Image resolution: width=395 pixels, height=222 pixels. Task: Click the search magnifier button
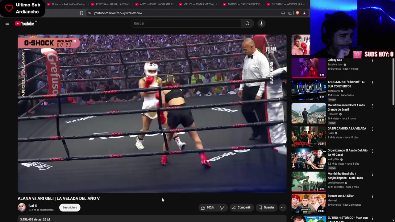(x=247, y=23)
